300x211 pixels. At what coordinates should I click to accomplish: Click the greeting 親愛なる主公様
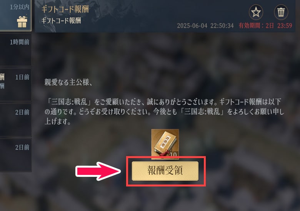point(68,82)
